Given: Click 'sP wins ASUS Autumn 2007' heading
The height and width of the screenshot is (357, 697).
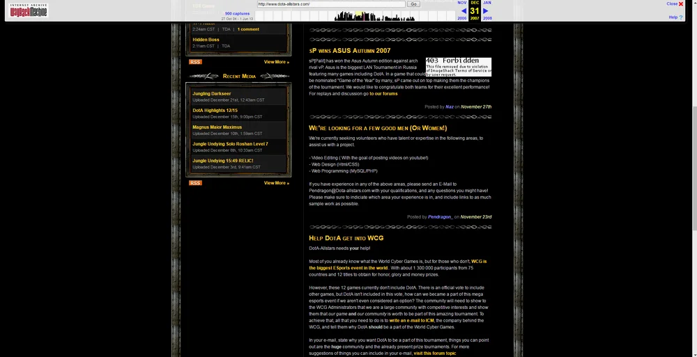Looking at the screenshot, I should [350, 51].
